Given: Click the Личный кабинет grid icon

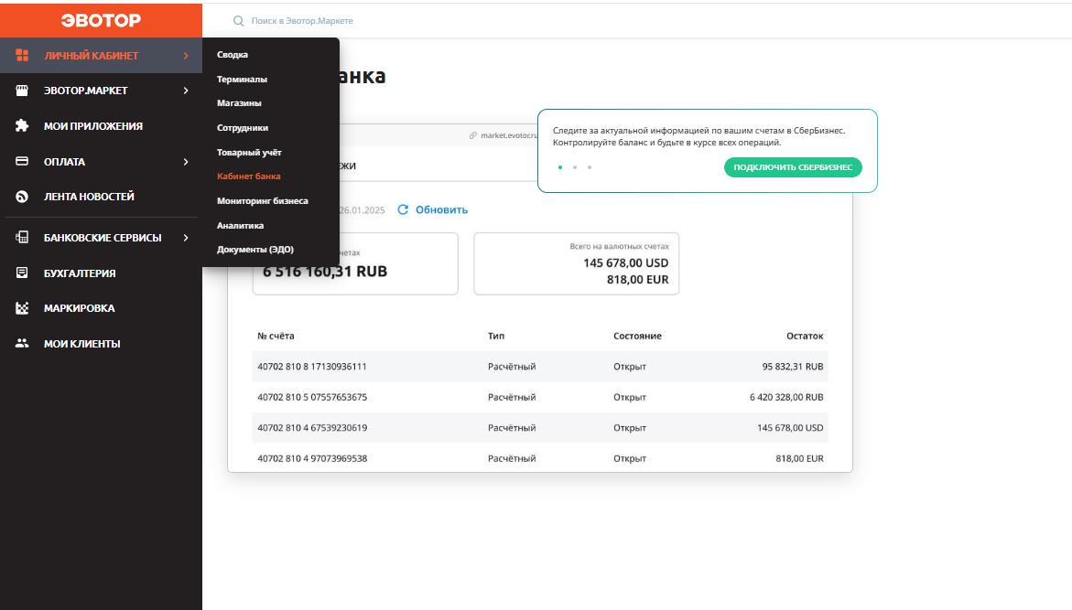Looking at the screenshot, I should [x=22, y=56].
